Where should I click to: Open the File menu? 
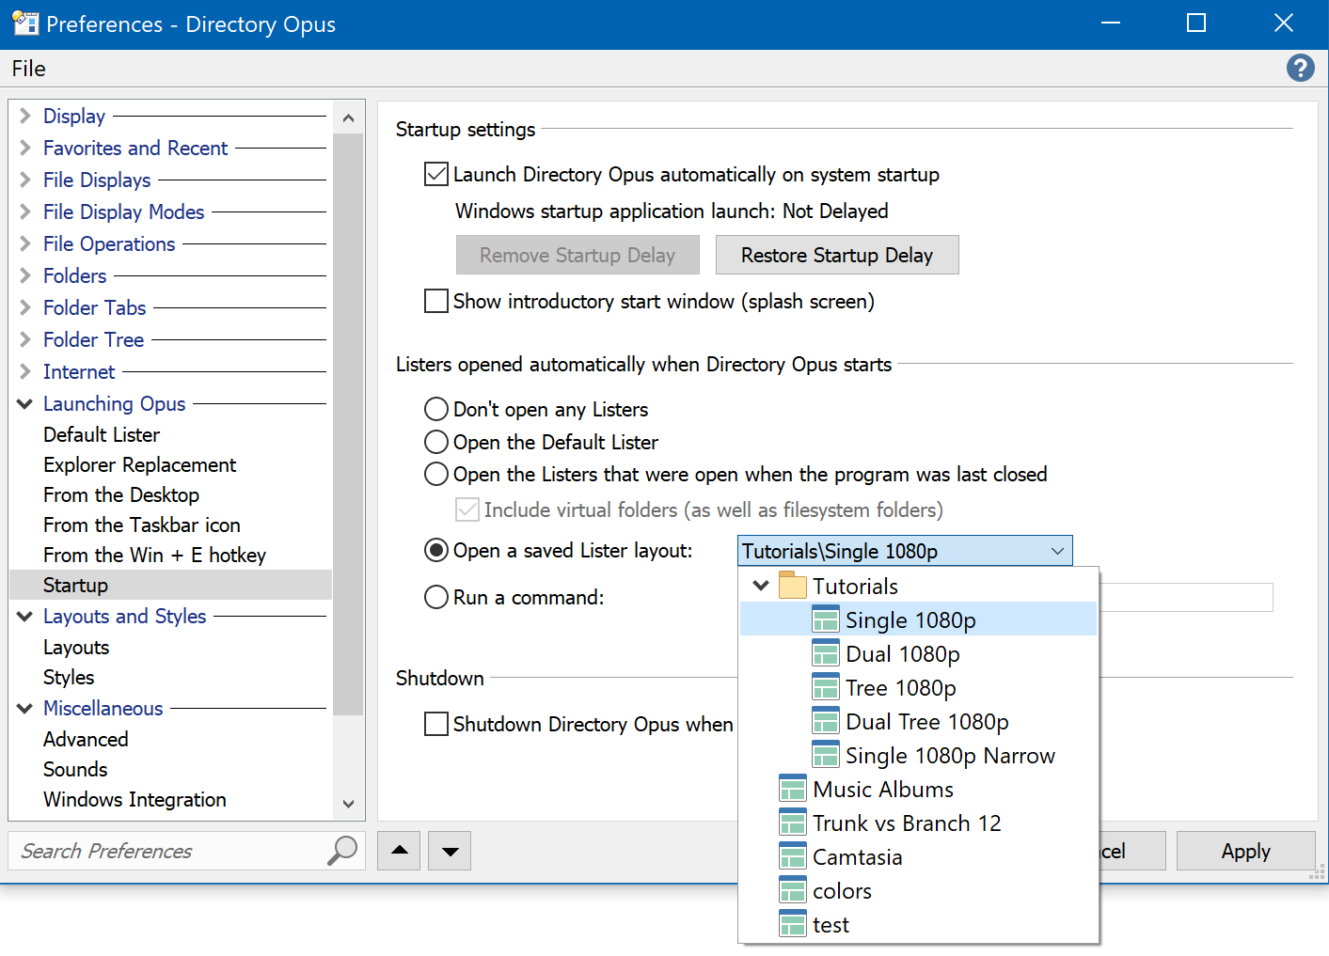tap(28, 69)
